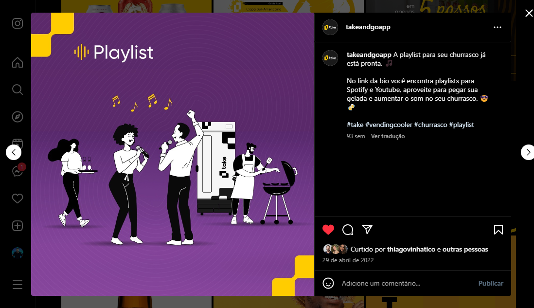Click takeandgoapp avatar in header
534x308 pixels.
(x=330, y=27)
